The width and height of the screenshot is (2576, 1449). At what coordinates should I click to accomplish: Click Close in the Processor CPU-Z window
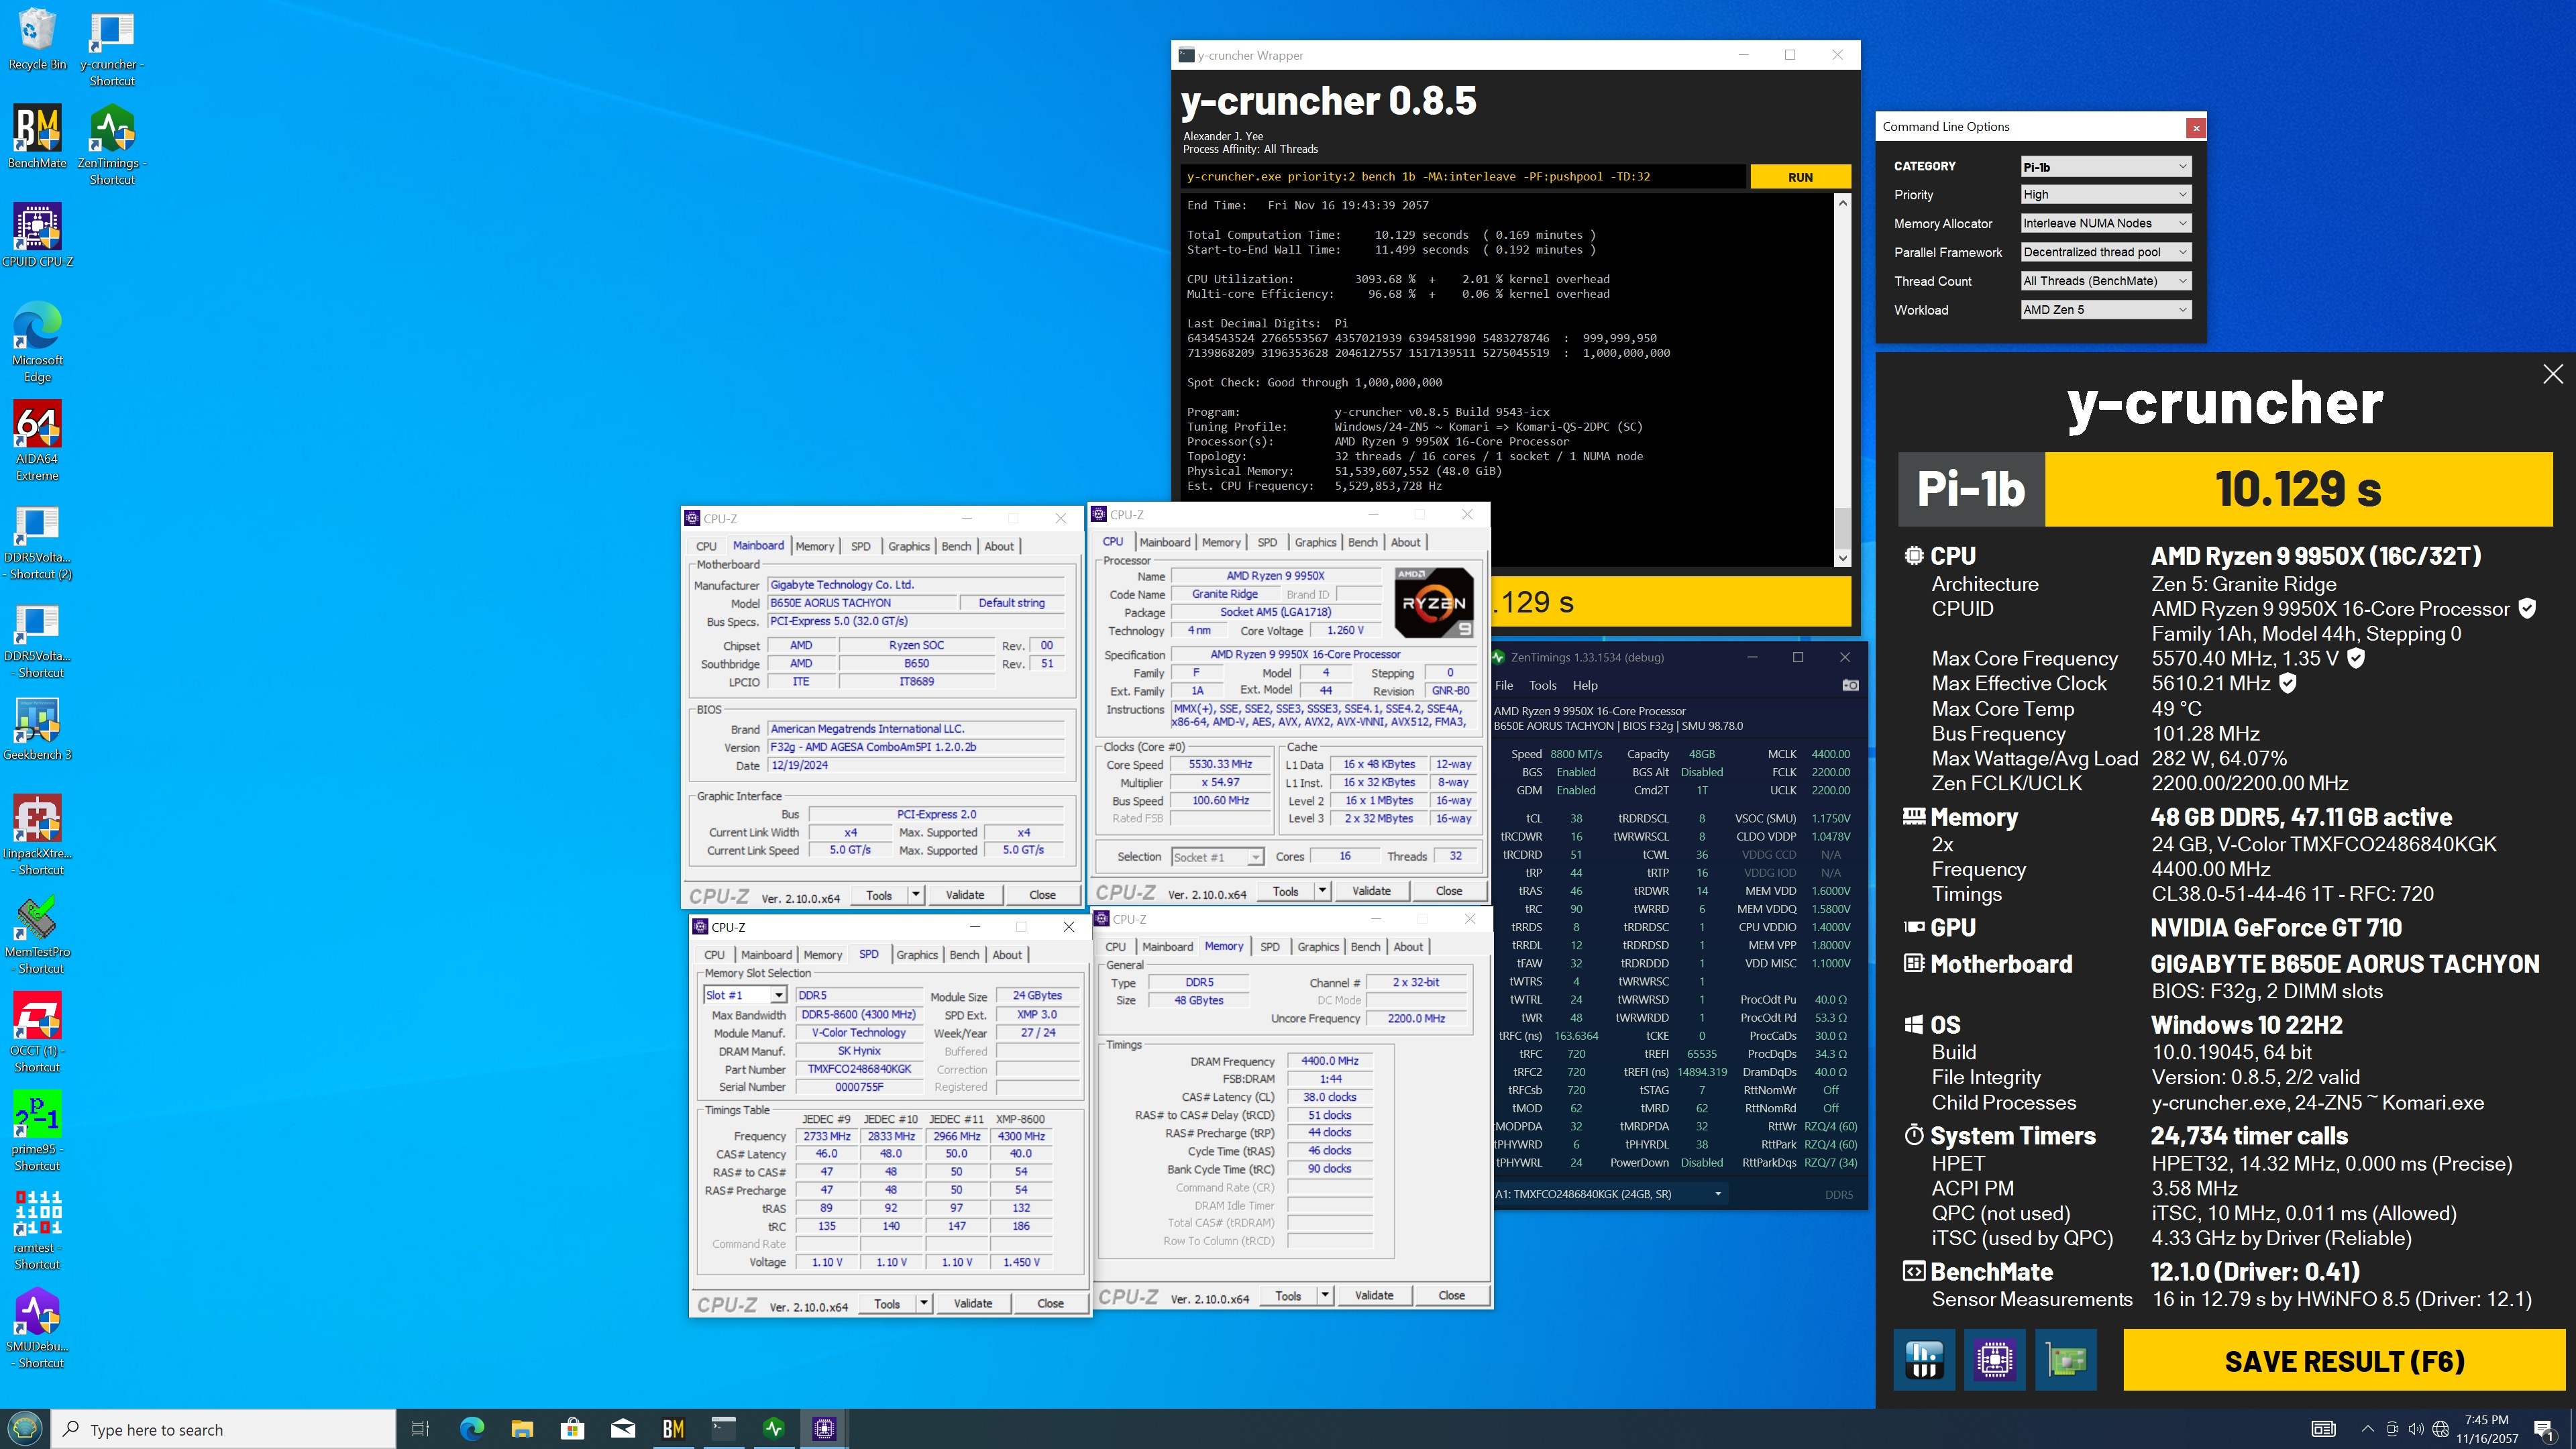1449,891
